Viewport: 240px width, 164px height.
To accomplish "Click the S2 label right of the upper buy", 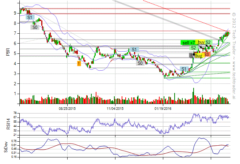I will [x=208, y=42].
